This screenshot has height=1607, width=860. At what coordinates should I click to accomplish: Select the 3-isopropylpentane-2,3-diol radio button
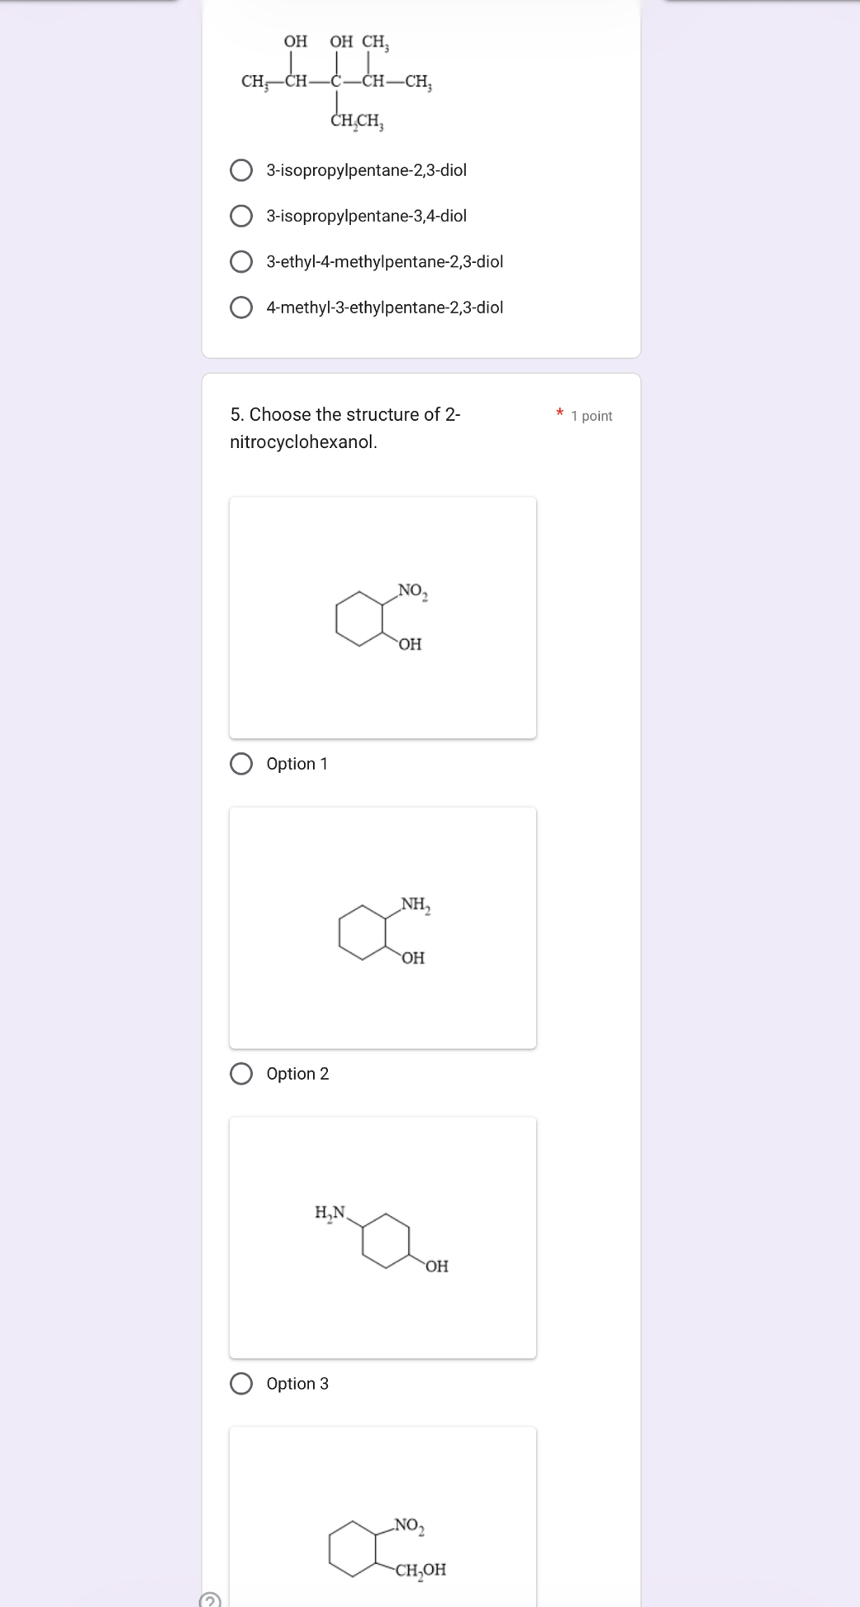pos(241,170)
